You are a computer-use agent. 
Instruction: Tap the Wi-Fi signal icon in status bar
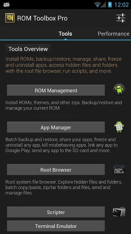98,5
